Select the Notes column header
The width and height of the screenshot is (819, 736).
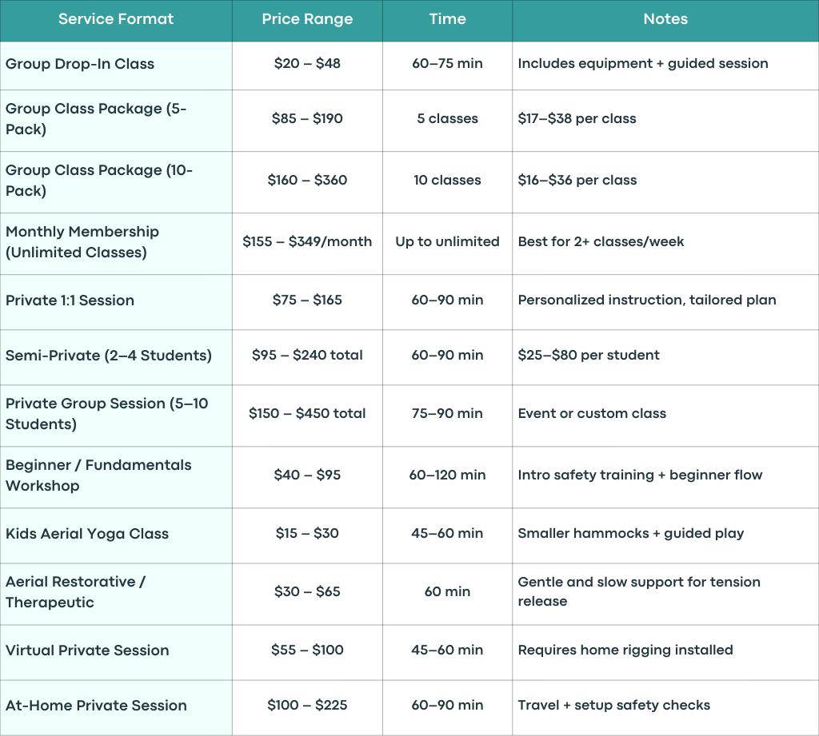[x=665, y=20]
